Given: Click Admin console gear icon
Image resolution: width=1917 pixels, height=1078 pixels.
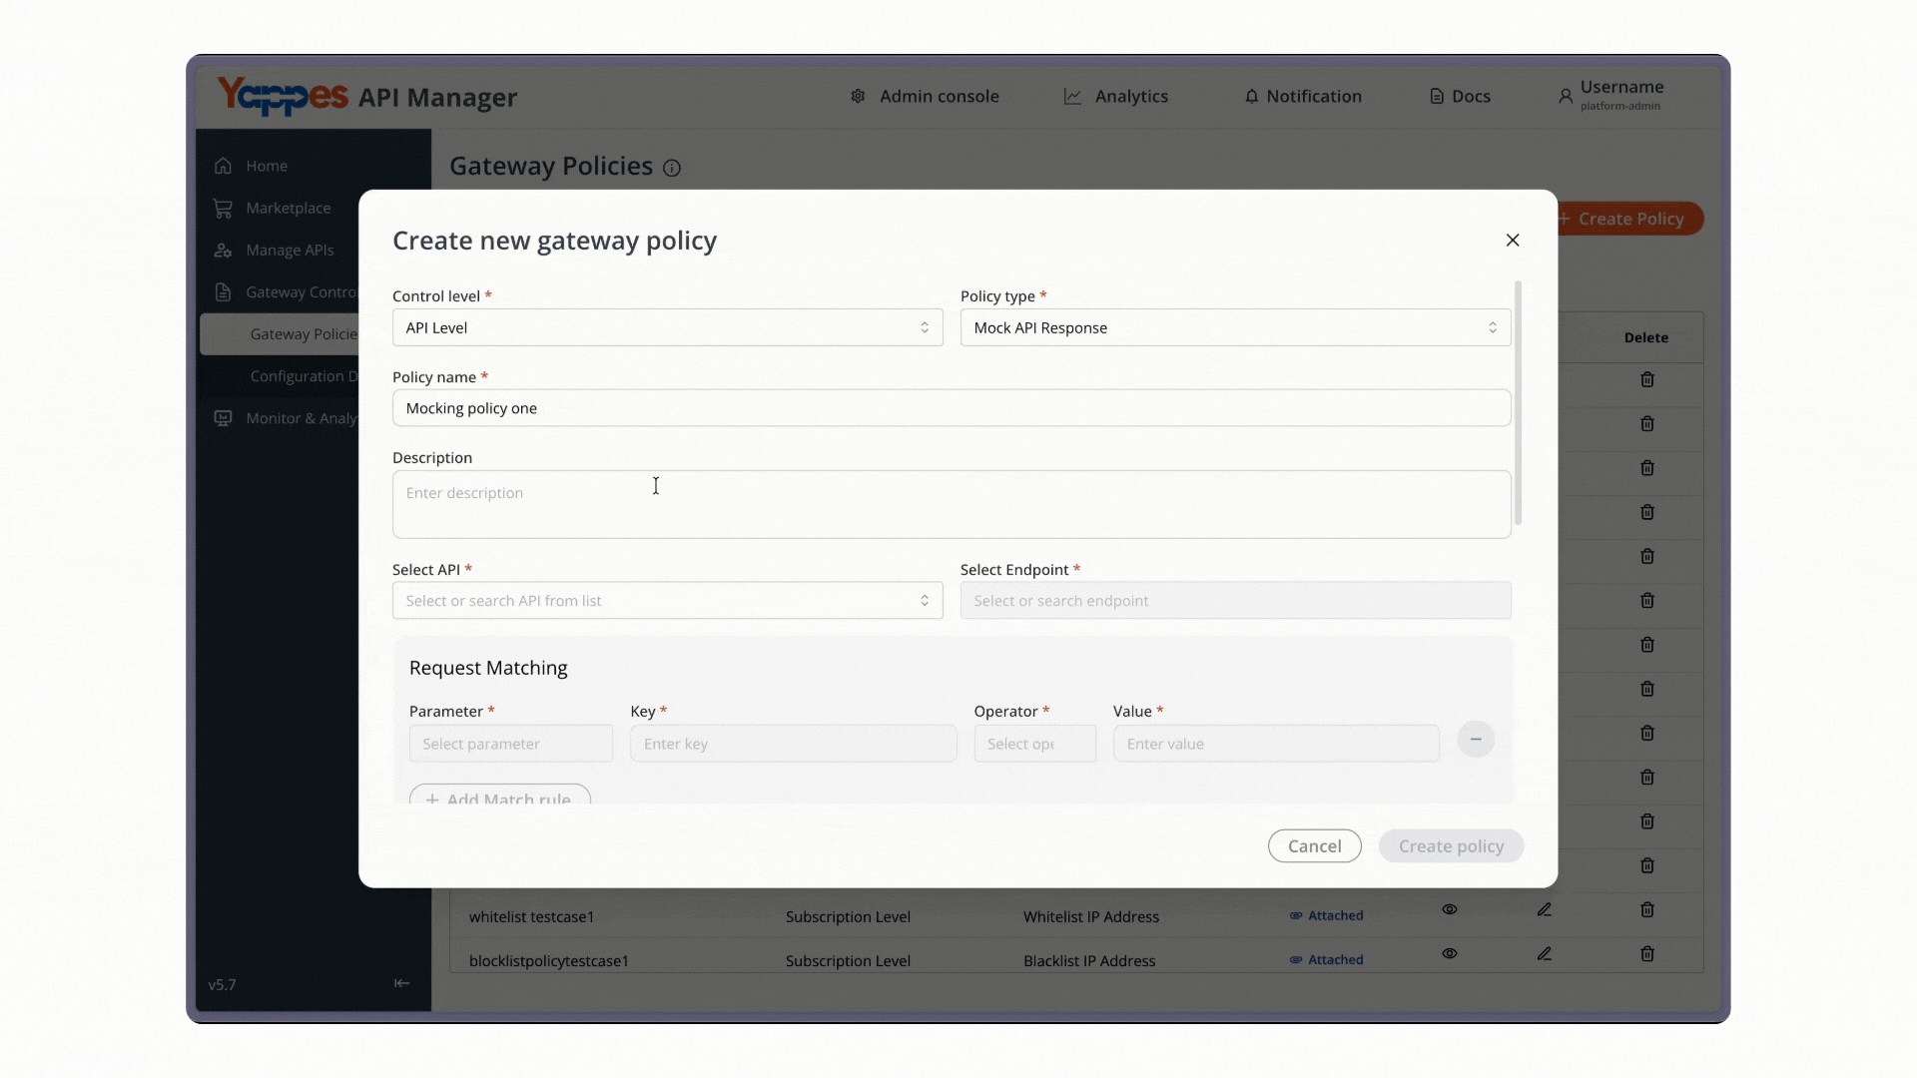Looking at the screenshot, I should pyautogui.click(x=858, y=96).
